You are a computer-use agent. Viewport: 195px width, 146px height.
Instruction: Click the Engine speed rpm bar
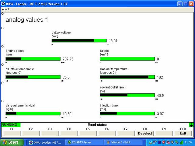[x=33, y=59]
